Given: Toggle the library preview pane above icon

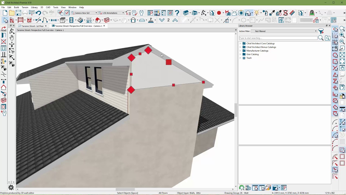Looking at the screenshot, I should 255,188.
